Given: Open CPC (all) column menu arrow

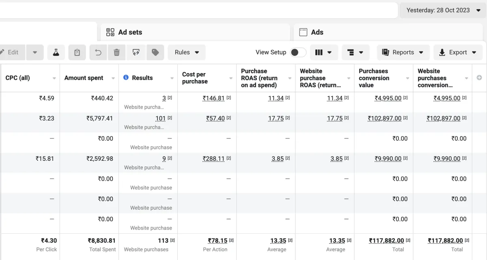Looking at the screenshot, I should coord(54,78).
